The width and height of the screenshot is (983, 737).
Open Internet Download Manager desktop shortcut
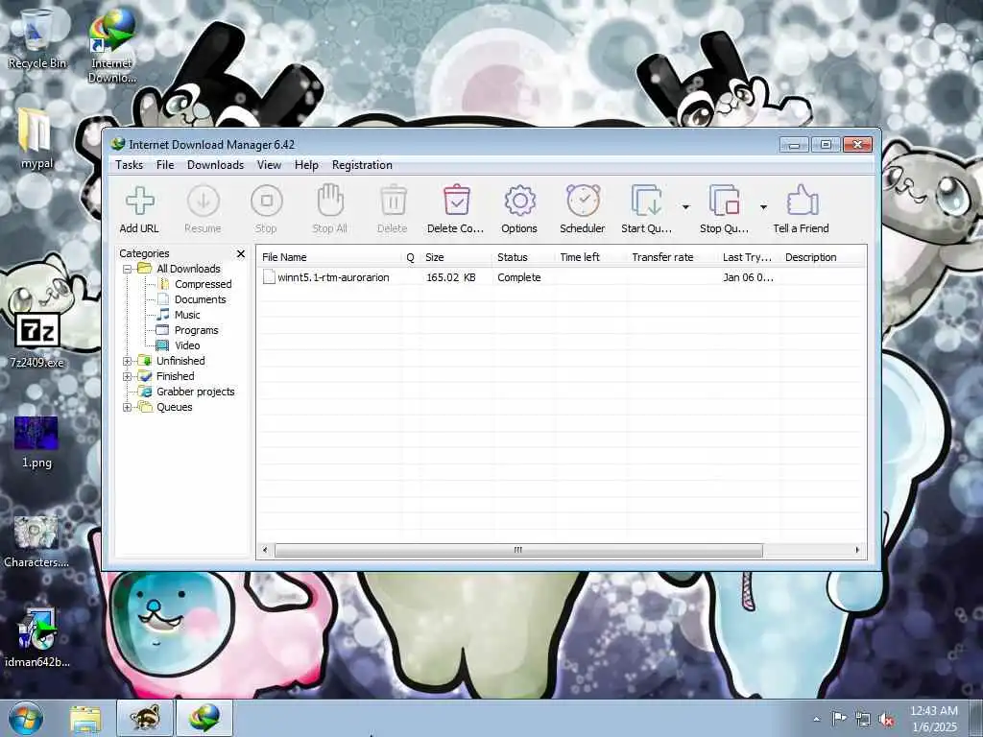pos(111,45)
